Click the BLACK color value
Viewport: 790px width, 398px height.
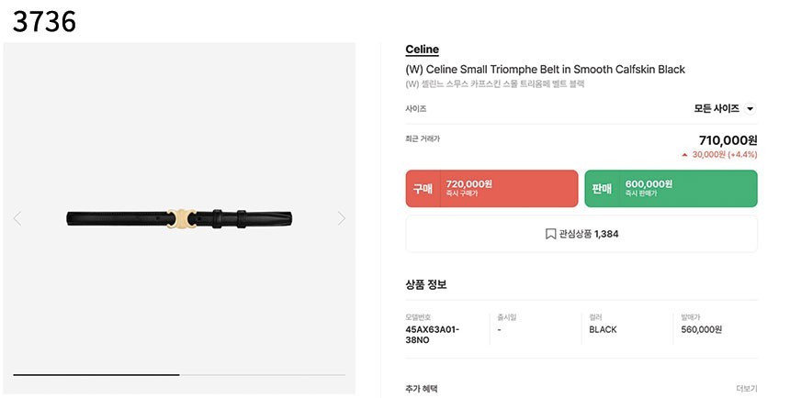pyautogui.click(x=603, y=329)
